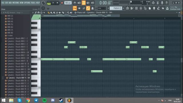
Task: Toggle the piano roll magnet snap
Action: [x=39, y=13]
